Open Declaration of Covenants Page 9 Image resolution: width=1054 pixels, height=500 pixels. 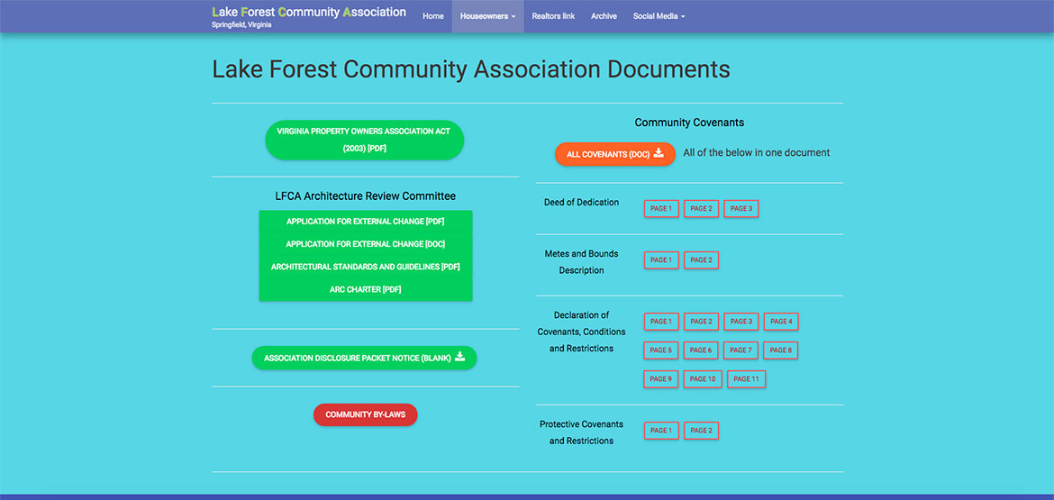click(x=661, y=379)
